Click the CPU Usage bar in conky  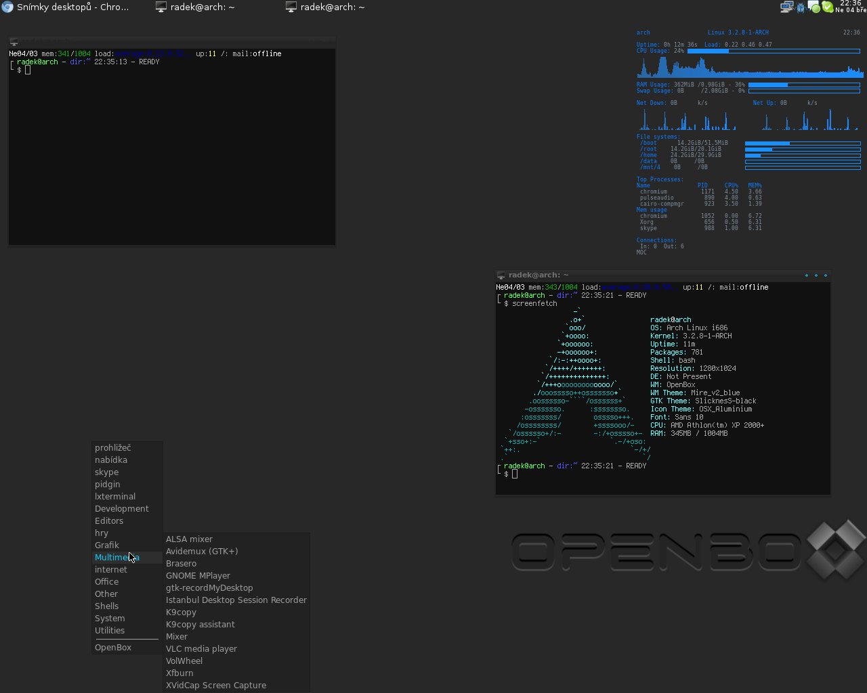click(x=775, y=51)
